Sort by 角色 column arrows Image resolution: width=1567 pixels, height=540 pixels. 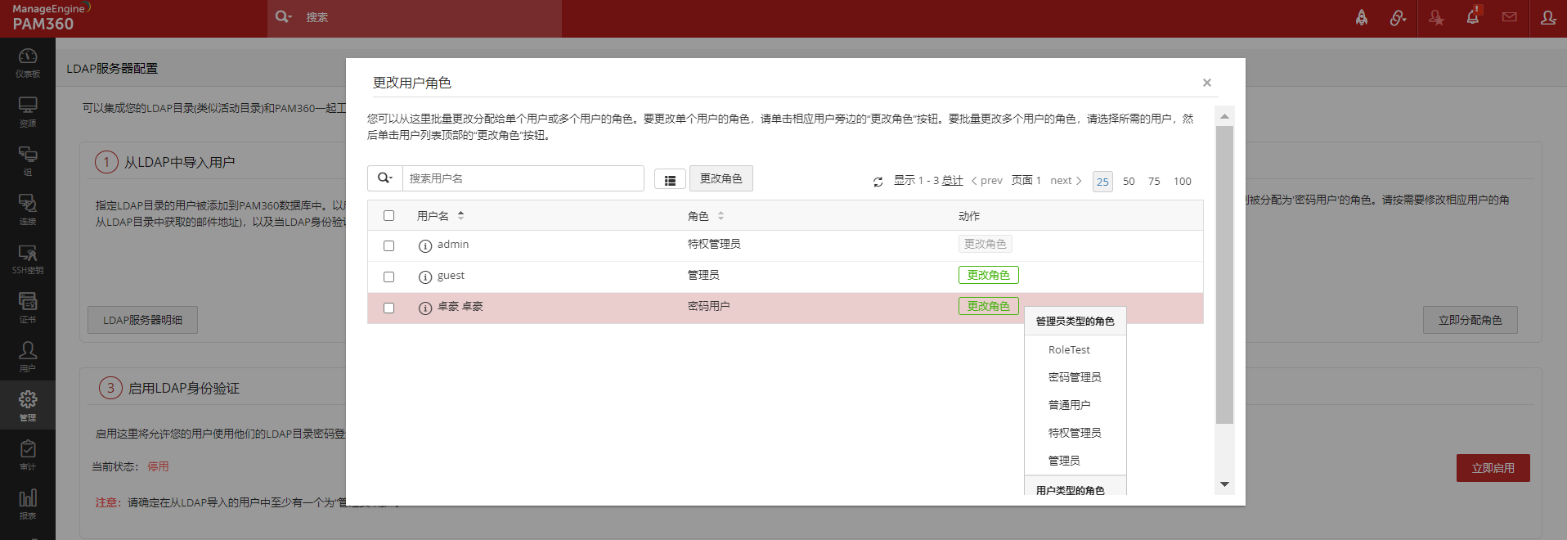coord(721,216)
